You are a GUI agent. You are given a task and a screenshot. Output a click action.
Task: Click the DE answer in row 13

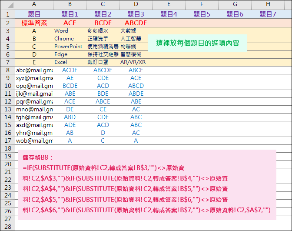point(70,109)
